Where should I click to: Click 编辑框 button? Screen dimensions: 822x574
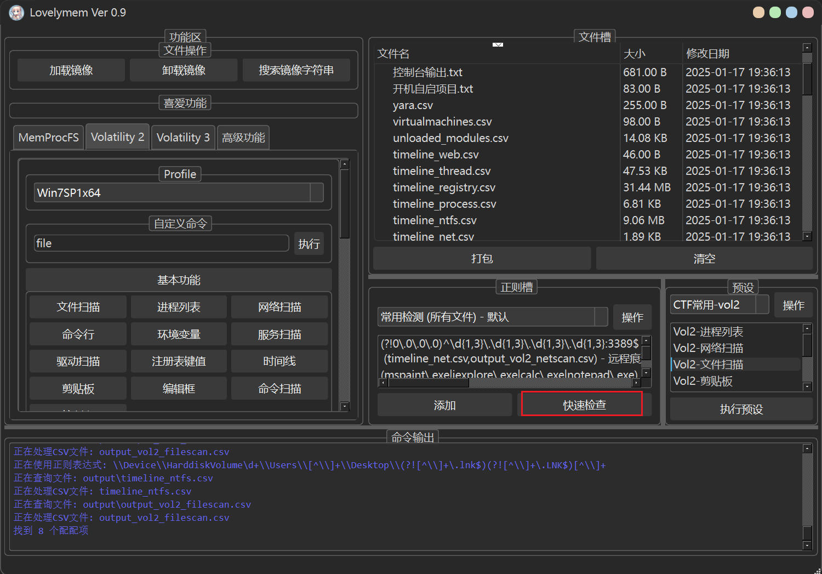(x=179, y=389)
